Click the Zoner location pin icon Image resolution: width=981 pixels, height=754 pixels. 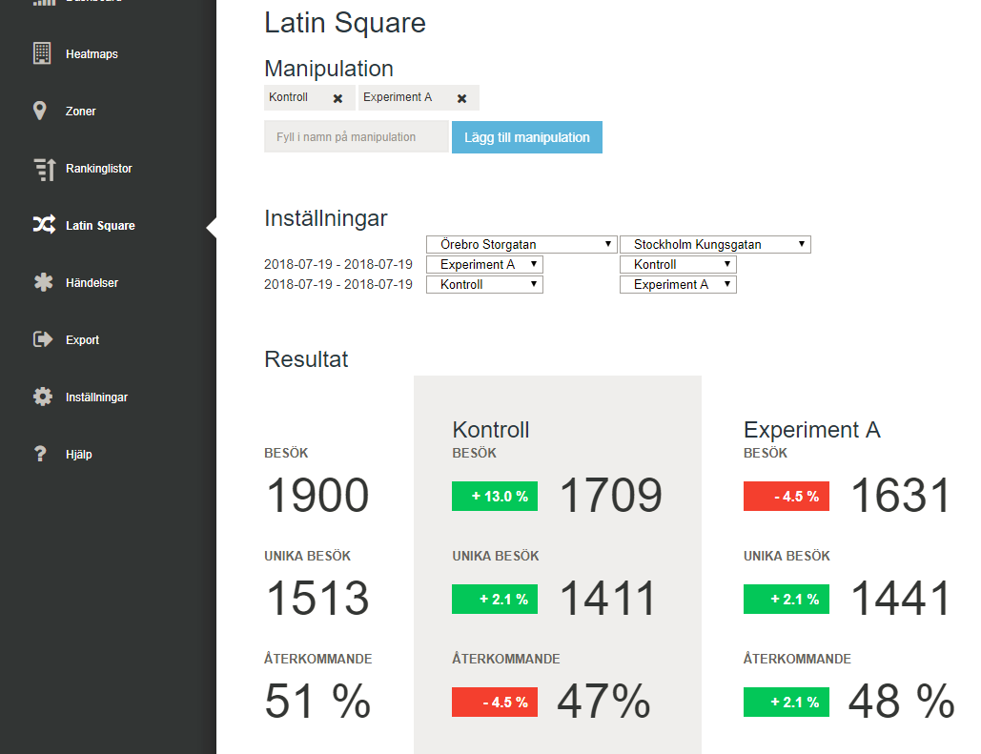point(39,111)
